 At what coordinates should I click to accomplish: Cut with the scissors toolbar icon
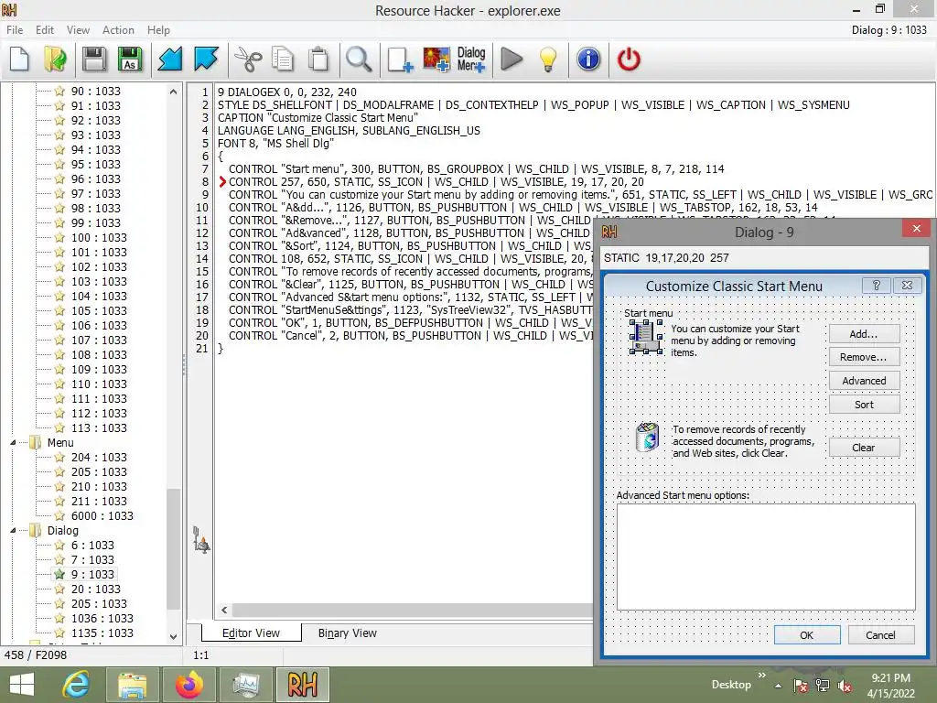[x=247, y=59]
